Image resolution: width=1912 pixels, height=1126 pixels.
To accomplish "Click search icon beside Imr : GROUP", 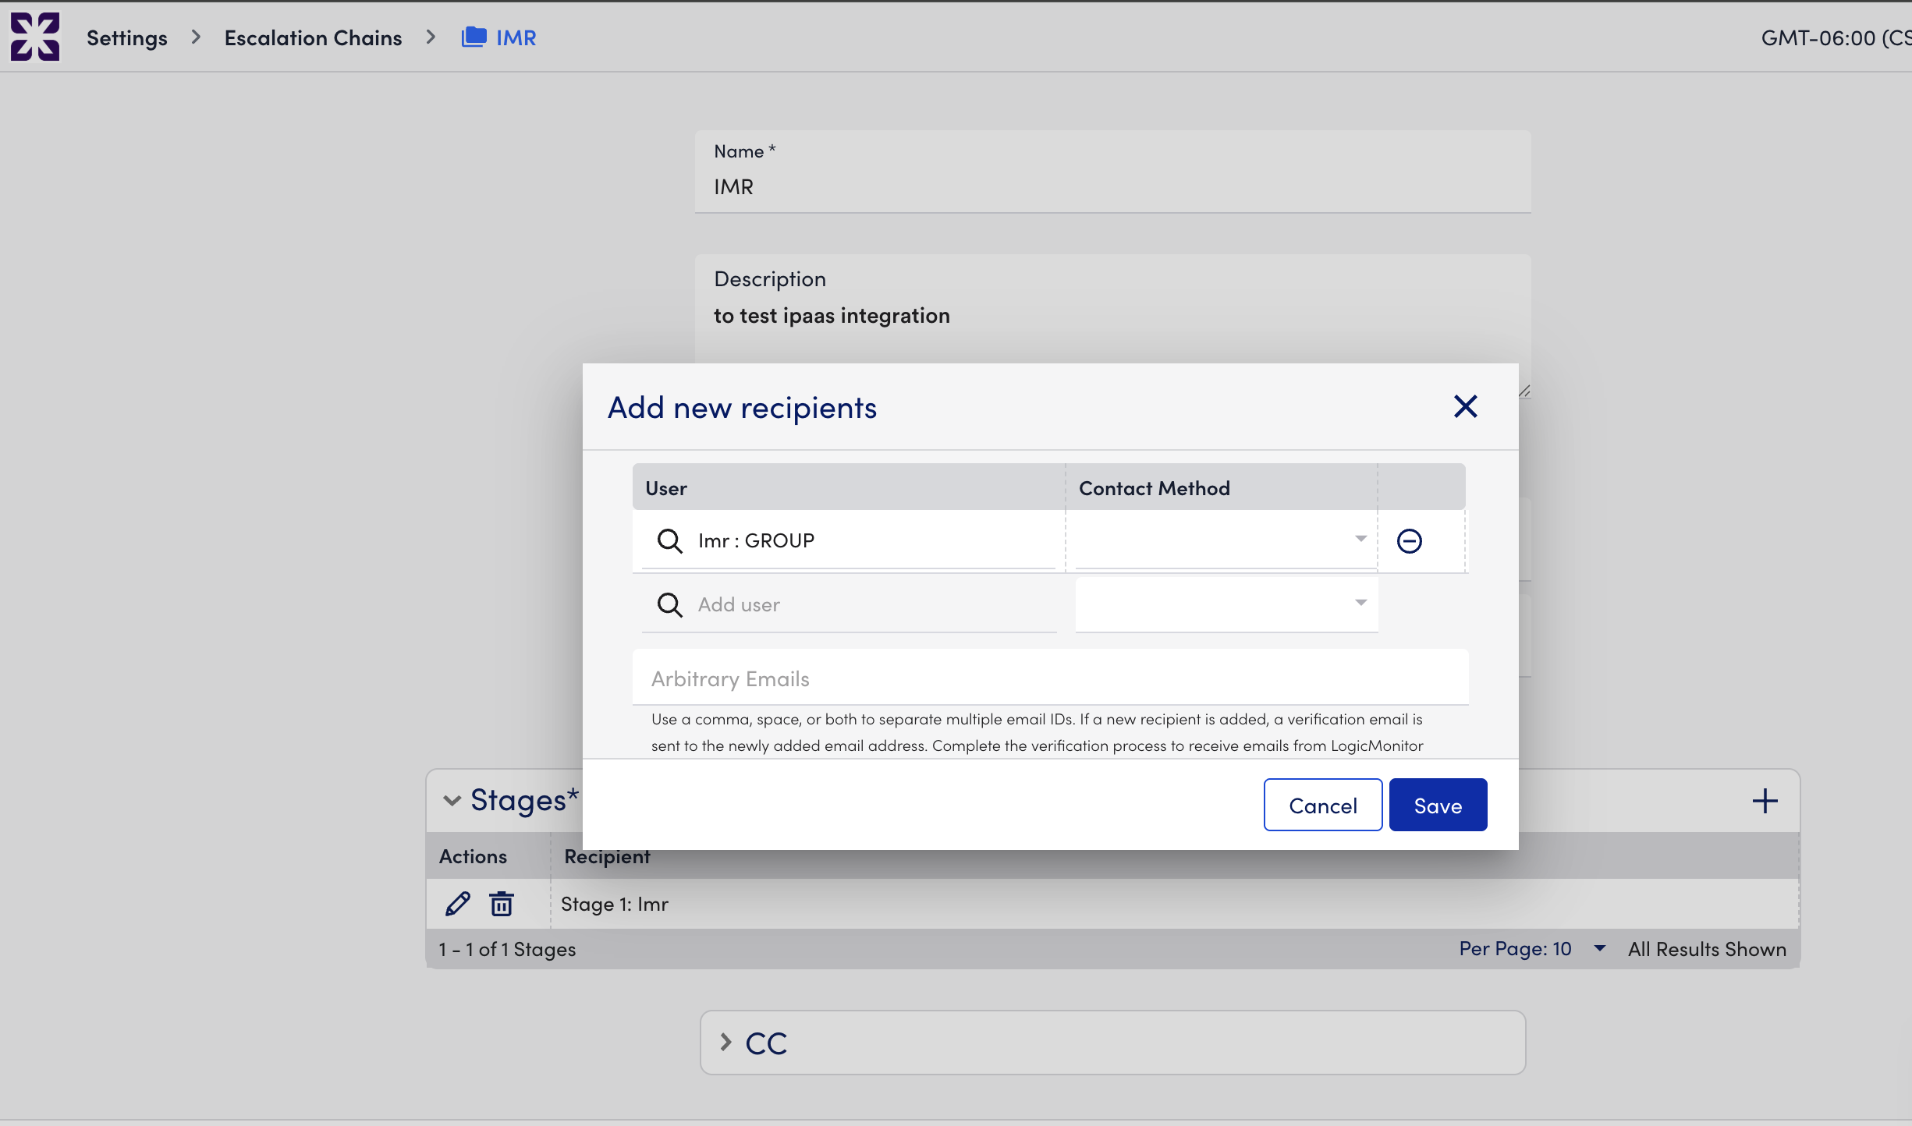I will click(669, 540).
